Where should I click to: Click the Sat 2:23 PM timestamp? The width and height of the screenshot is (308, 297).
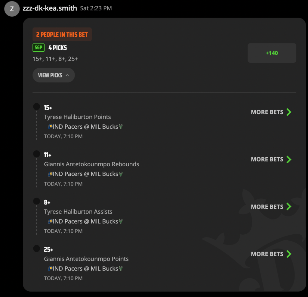tap(96, 8)
